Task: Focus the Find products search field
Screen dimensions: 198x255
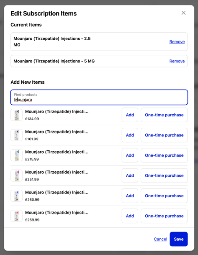Action: (x=99, y=97)
